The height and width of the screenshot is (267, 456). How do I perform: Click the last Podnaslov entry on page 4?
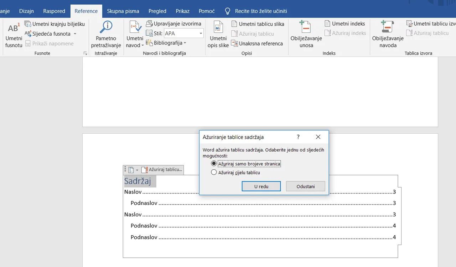[x=263, y=237]
